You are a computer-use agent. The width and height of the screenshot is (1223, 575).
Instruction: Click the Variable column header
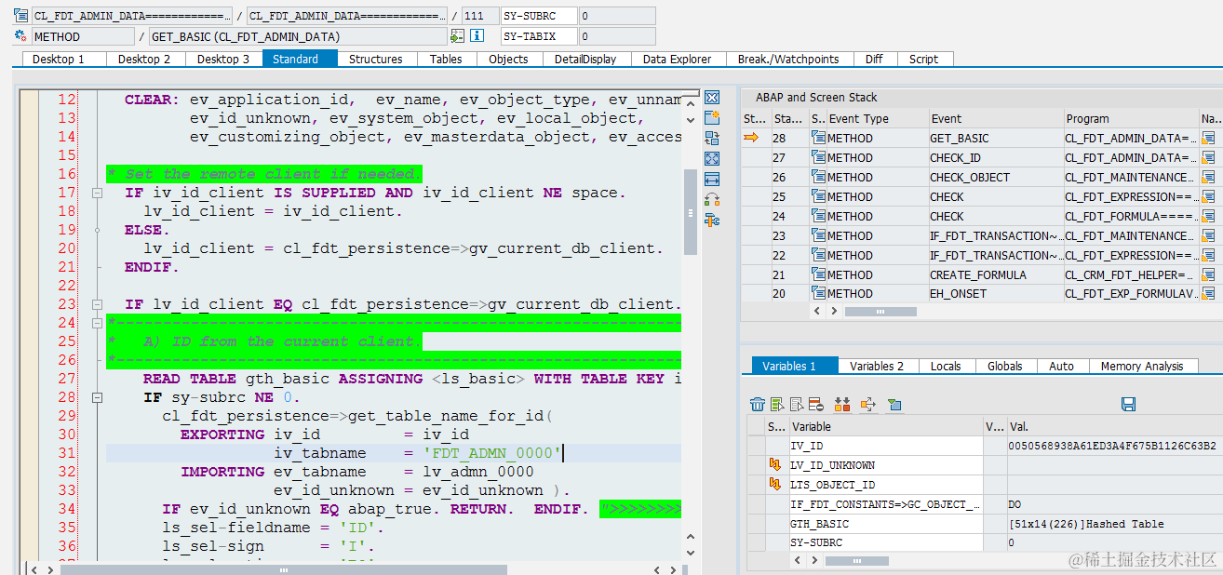point(886,426)
